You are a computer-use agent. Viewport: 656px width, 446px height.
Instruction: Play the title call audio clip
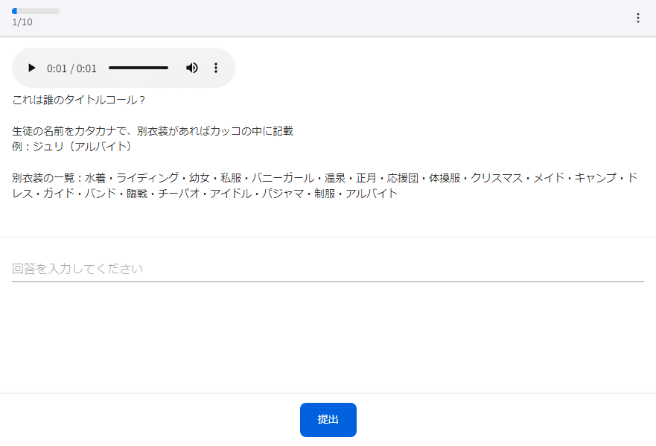pos(31,68)
